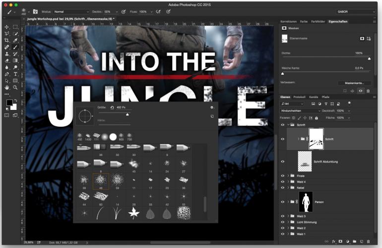
Task: Click the Person layer mask thumbnail
Action: [x=306, y=202]
